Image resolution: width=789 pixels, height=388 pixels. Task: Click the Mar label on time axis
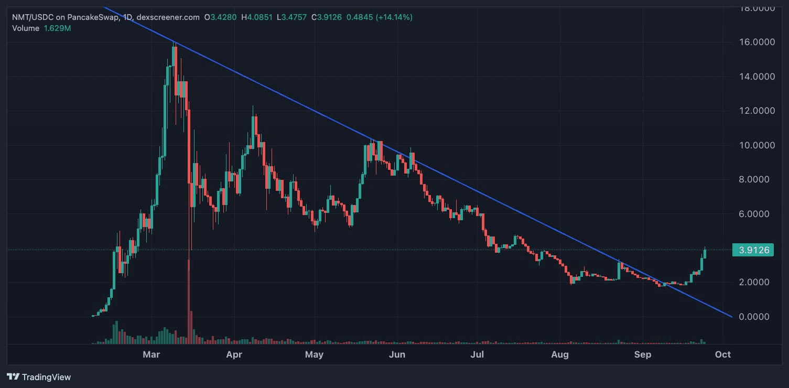coord(152,355)
